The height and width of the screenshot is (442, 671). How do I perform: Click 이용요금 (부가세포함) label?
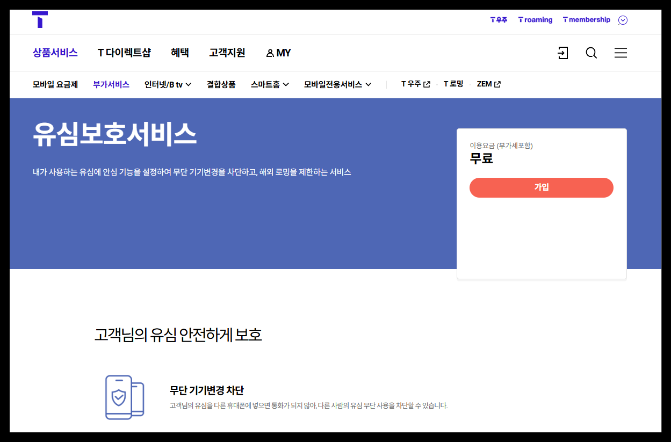point(501,146)
